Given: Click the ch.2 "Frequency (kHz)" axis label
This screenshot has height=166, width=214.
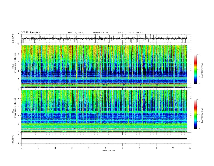Looking at the screenshot, I should pyautogui.click(x=15, y=108).
